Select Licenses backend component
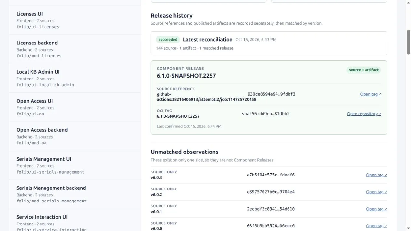 pyautogui.click(x=75, y=49)
